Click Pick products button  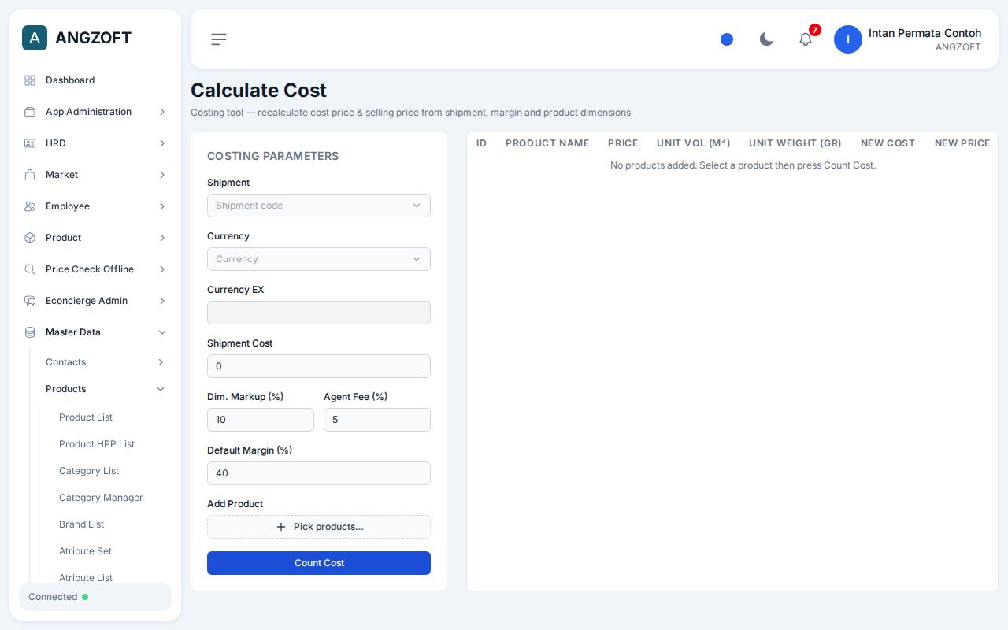pos(319,527)
